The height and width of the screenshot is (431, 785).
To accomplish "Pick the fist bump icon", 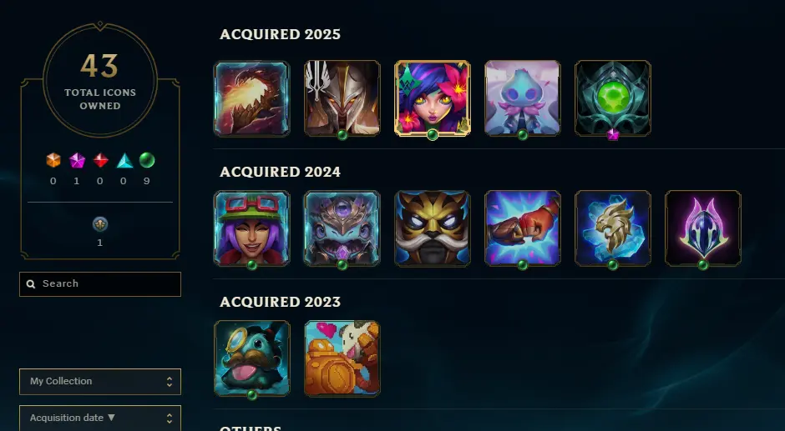I will (x=523, y=228).
